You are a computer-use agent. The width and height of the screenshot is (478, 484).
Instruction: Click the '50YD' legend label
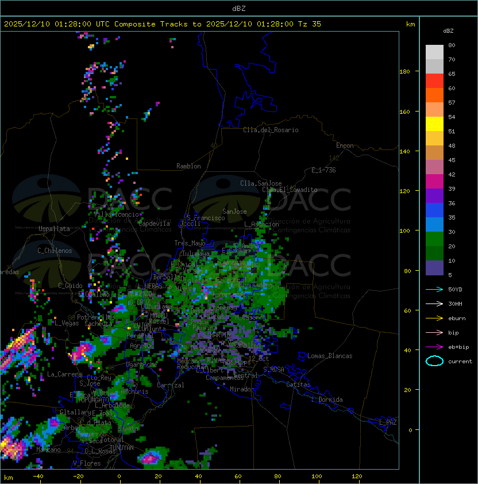[455, 289]
